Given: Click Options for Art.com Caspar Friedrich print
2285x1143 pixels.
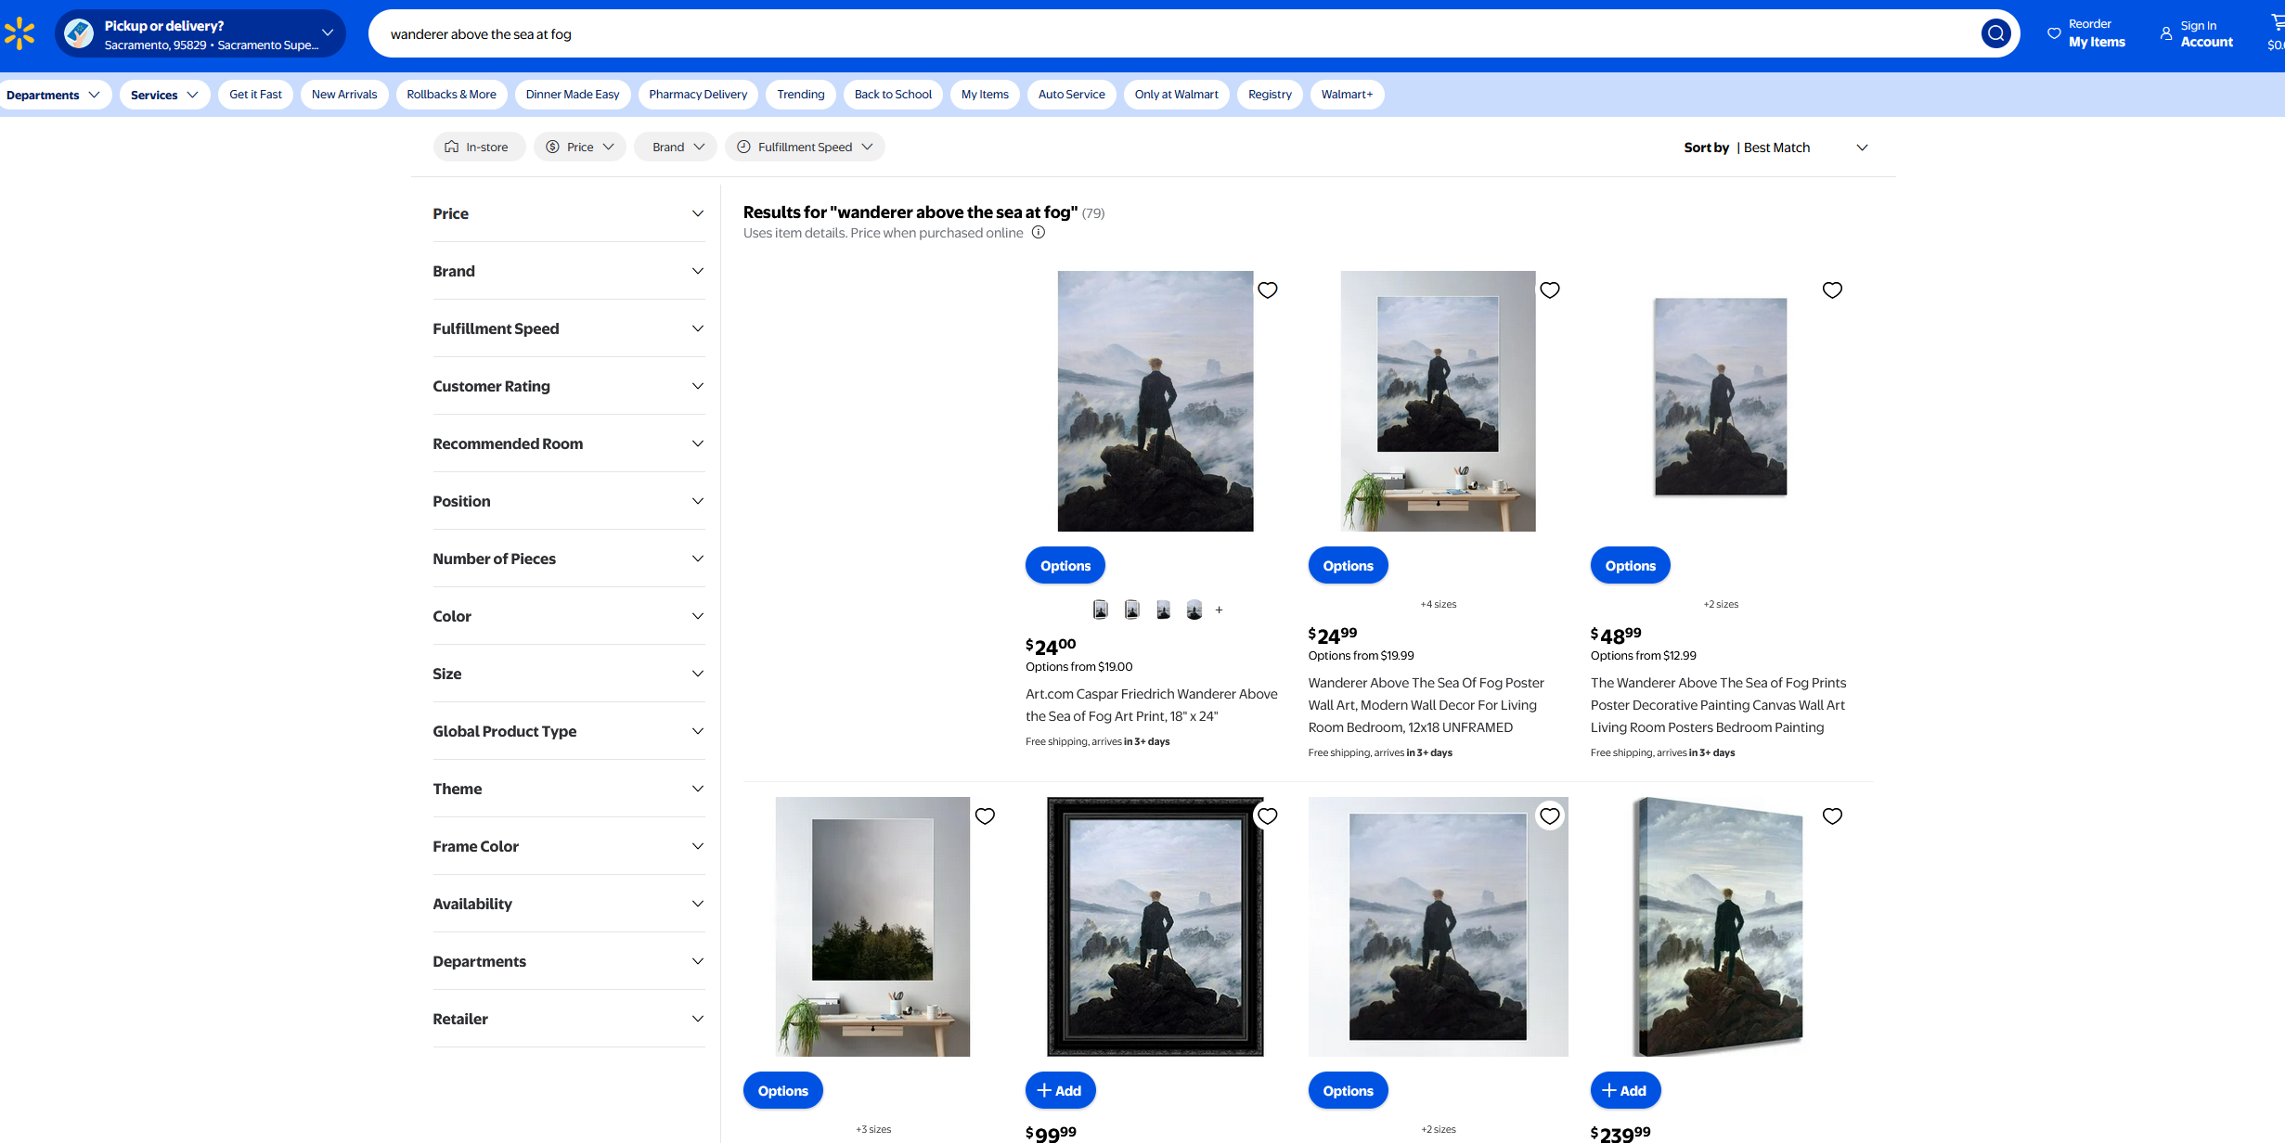Looking at the screenshot, I should coord(1065,565).
